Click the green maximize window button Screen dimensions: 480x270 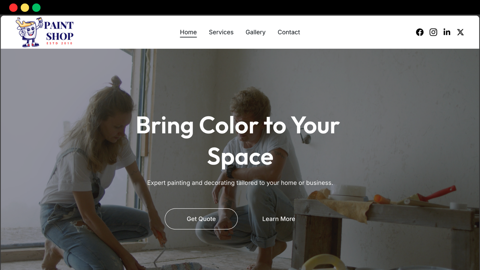36,7
